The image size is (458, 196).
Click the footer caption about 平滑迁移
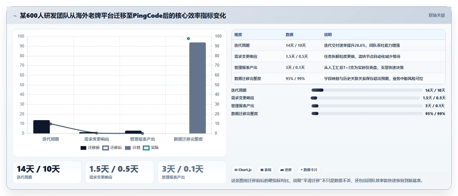point(328,181)
